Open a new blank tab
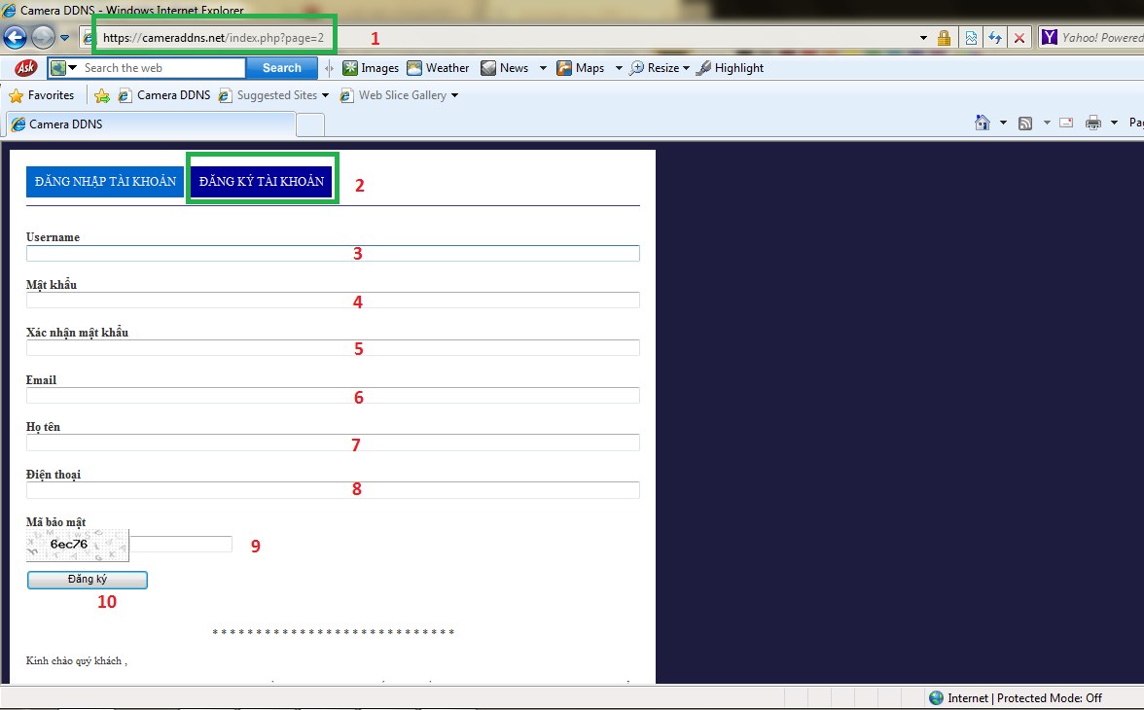 coord(310,124)
